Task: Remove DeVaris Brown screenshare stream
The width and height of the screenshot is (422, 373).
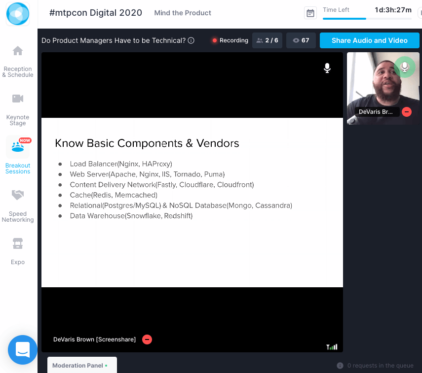Action: (x=147, y=339)
